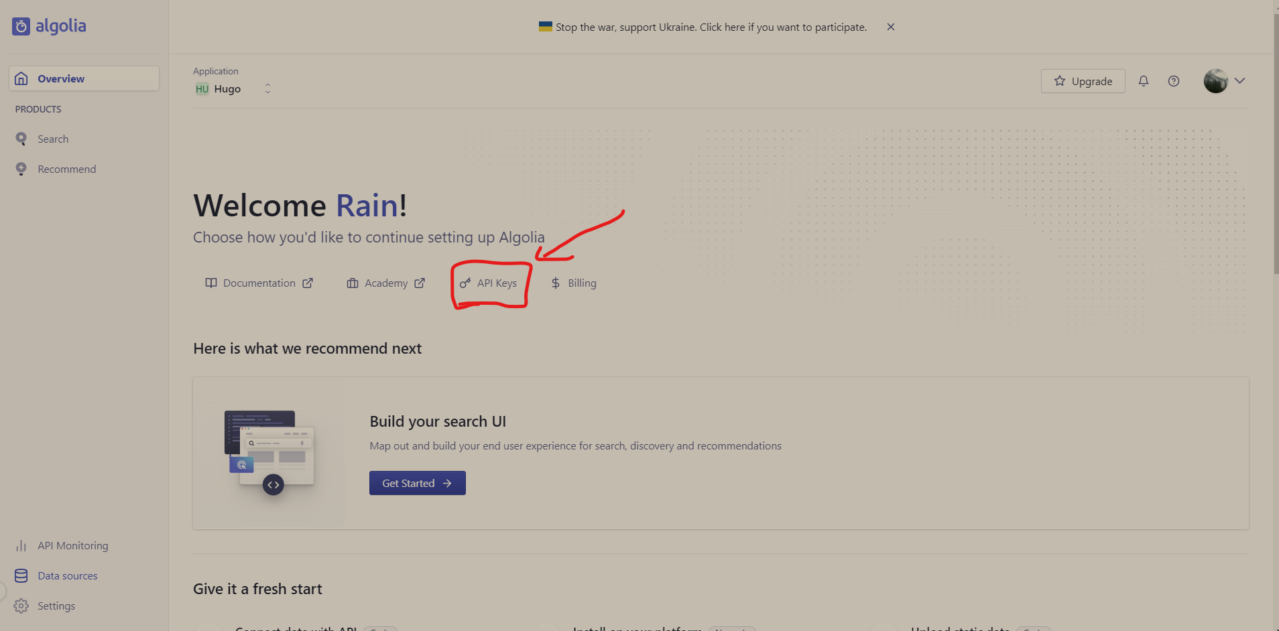Click the Data sources database icon
Viewport: 1279px width, 631px height.
tap(21, 575)
